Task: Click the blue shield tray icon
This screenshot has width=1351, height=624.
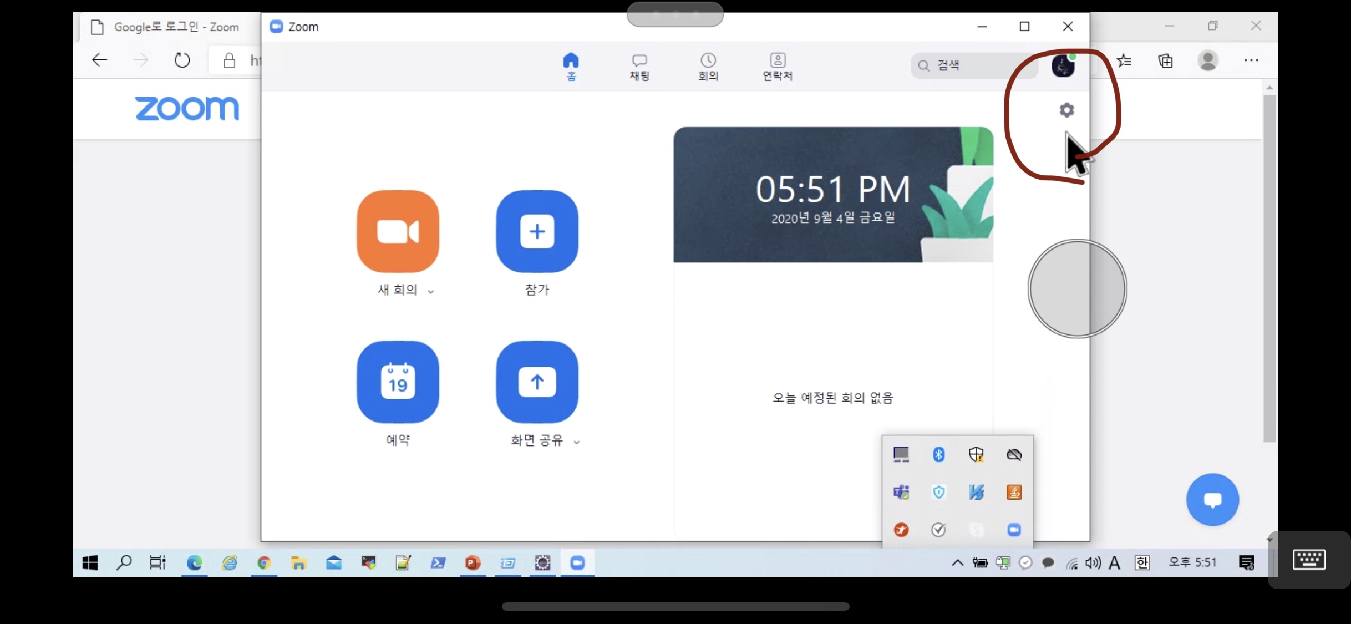Action: click(x=938, y=492)
